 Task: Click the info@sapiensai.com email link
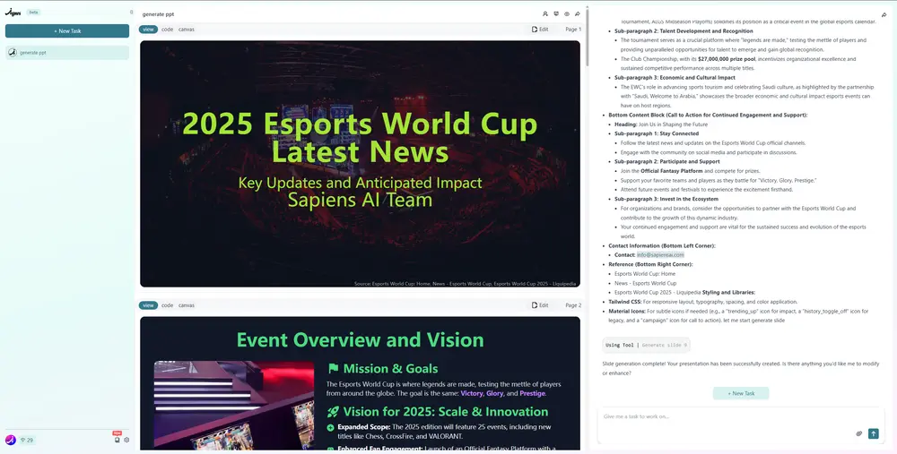tap(660, 255)
